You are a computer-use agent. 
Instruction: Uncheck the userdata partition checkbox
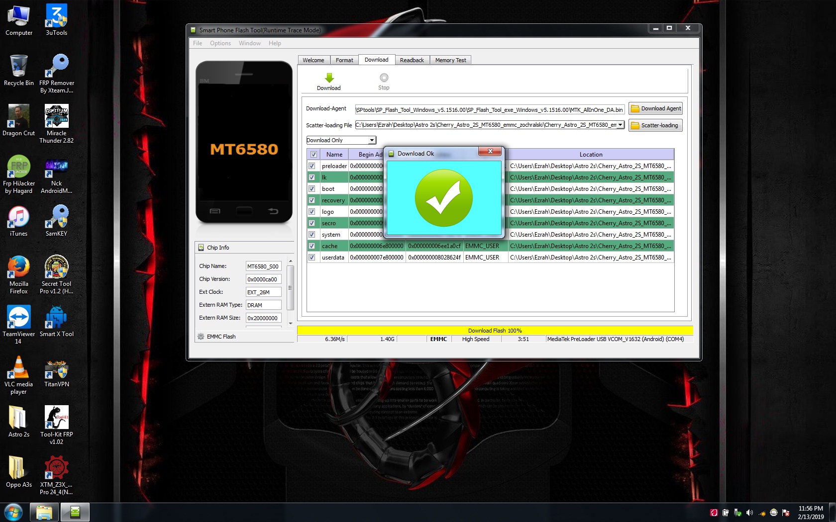click(312, 258)
